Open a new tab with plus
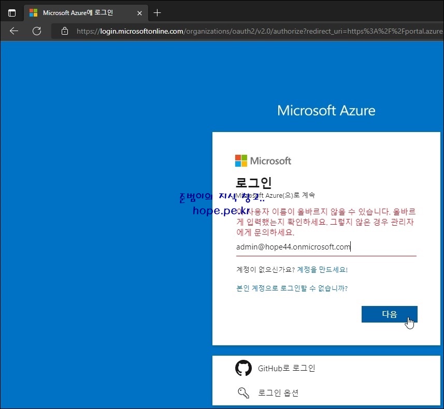The image size is (444, 409). 157,13
